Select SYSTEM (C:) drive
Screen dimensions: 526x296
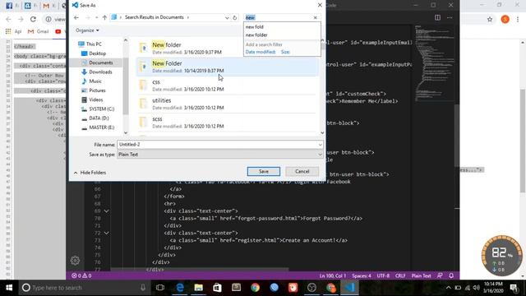click(98, 109)
